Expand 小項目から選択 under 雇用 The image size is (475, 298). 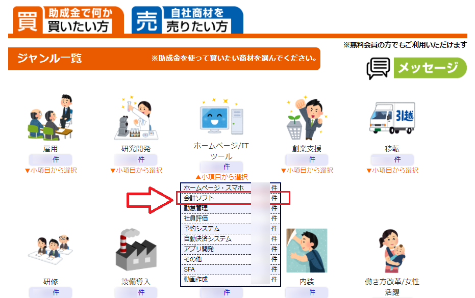coord(51,170)
